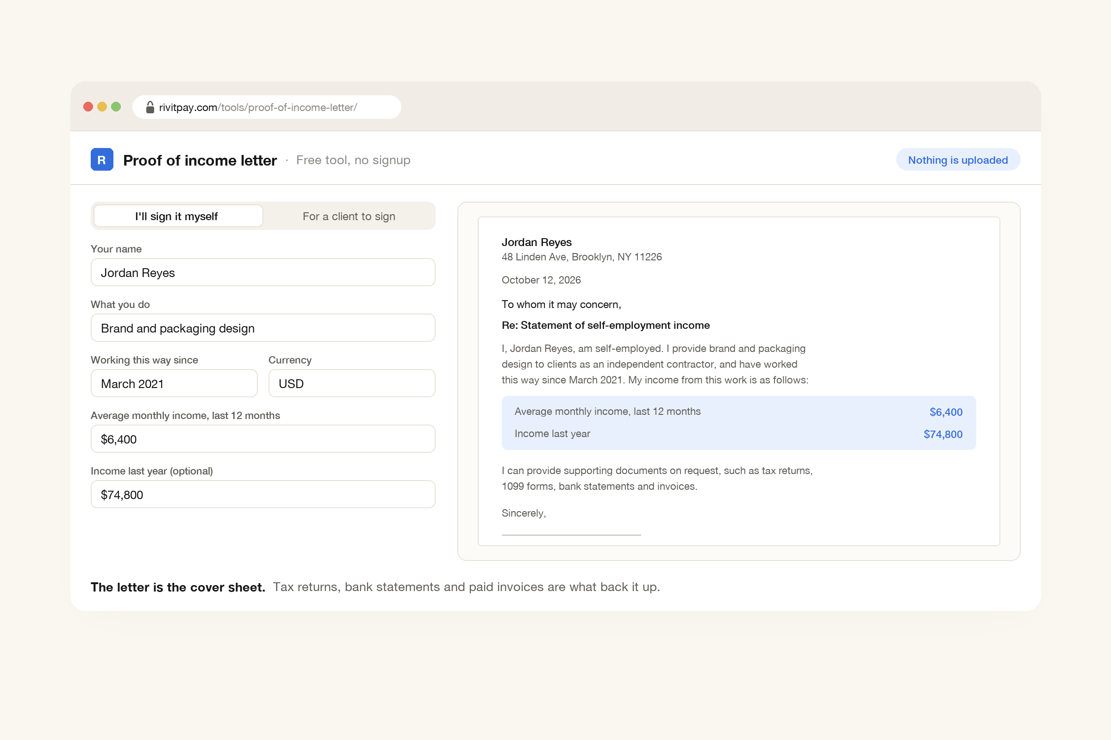Click the "Currency" field label
This screenshot has width=1111, height=740.
290,360
